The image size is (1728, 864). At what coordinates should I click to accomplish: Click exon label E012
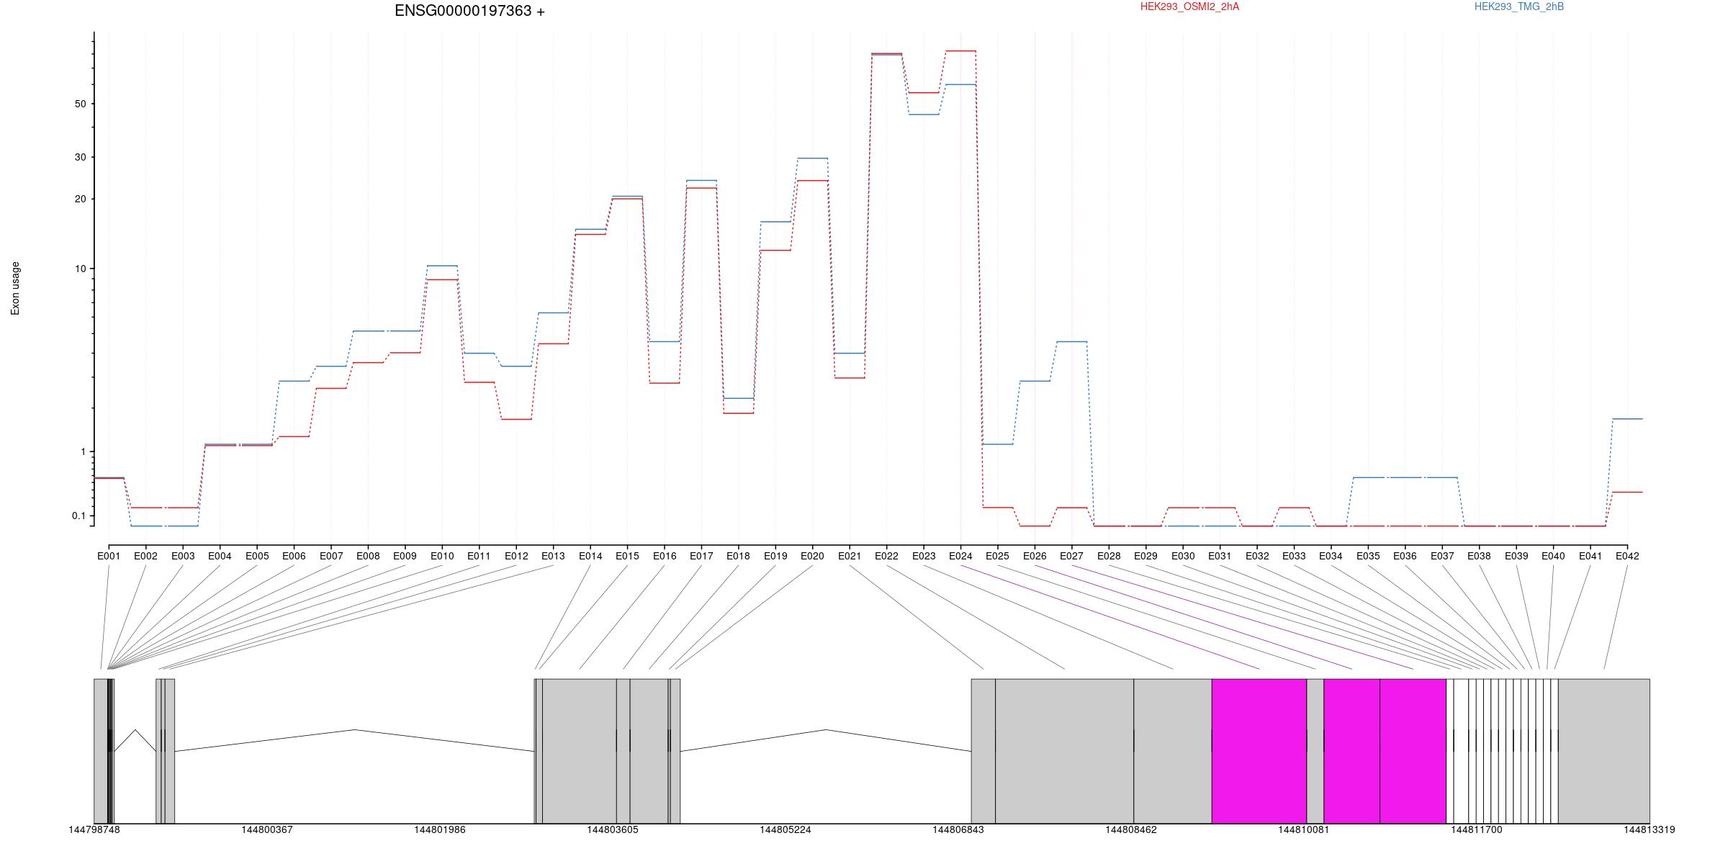(516, 556)
